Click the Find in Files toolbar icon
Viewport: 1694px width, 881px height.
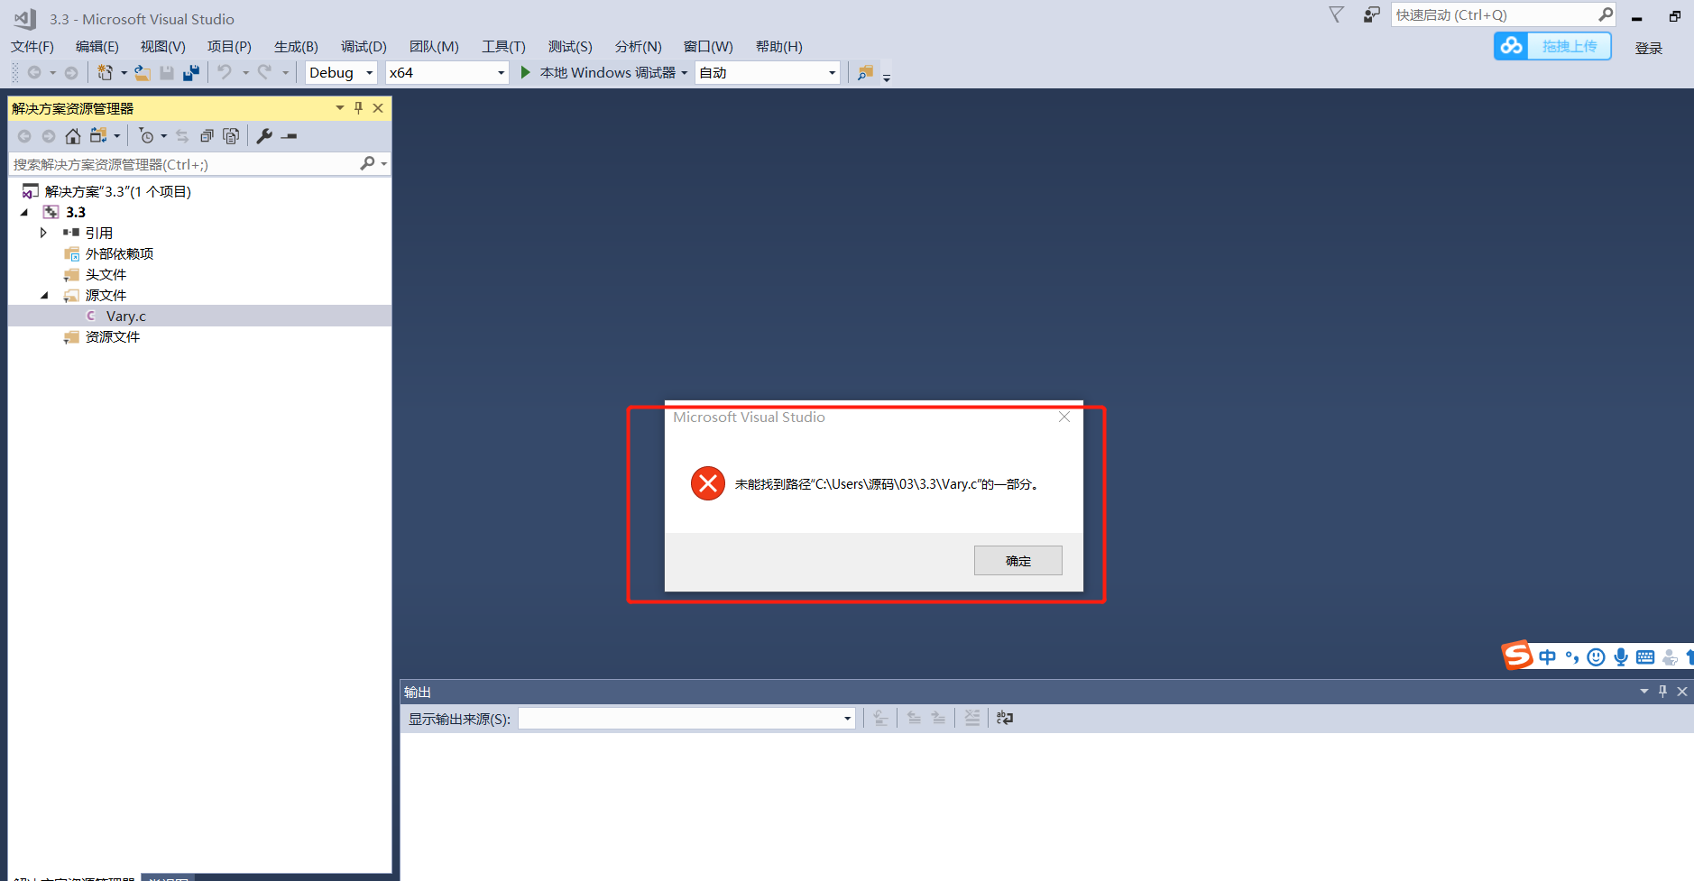click(x=865, y=72)
